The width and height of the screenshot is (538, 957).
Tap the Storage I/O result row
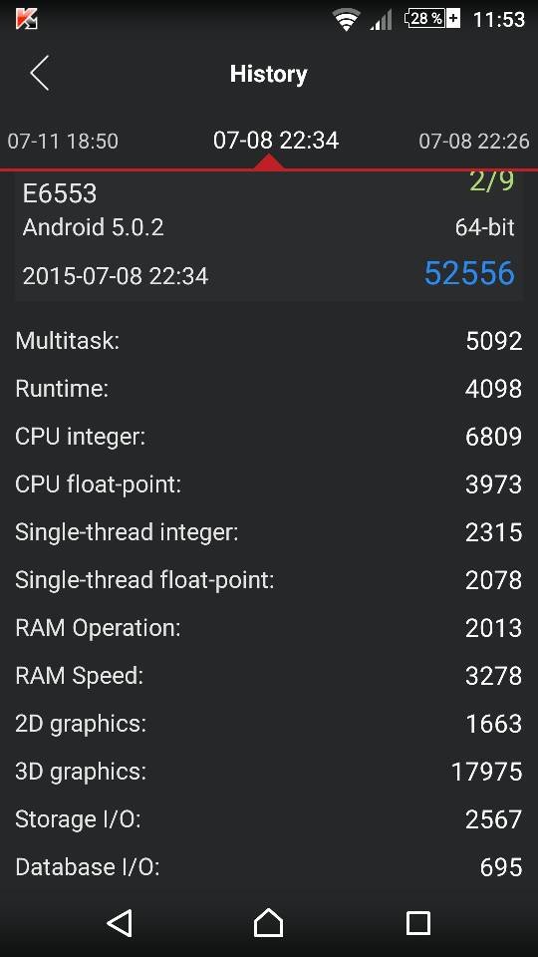269,819
